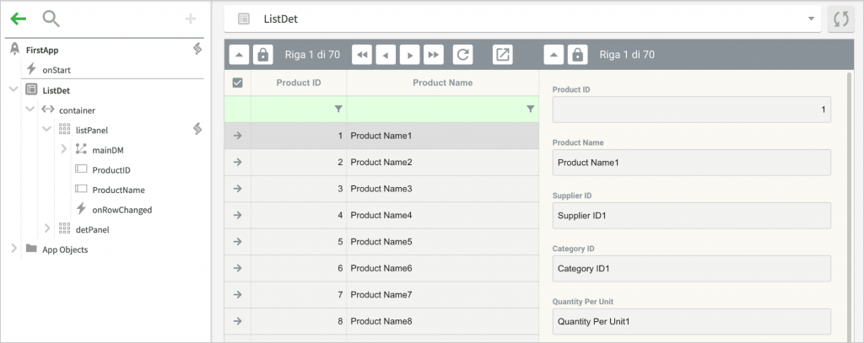Viewport: 864px width, 343px height.
Task: Select detPanel in the tree
Action: 92,229
